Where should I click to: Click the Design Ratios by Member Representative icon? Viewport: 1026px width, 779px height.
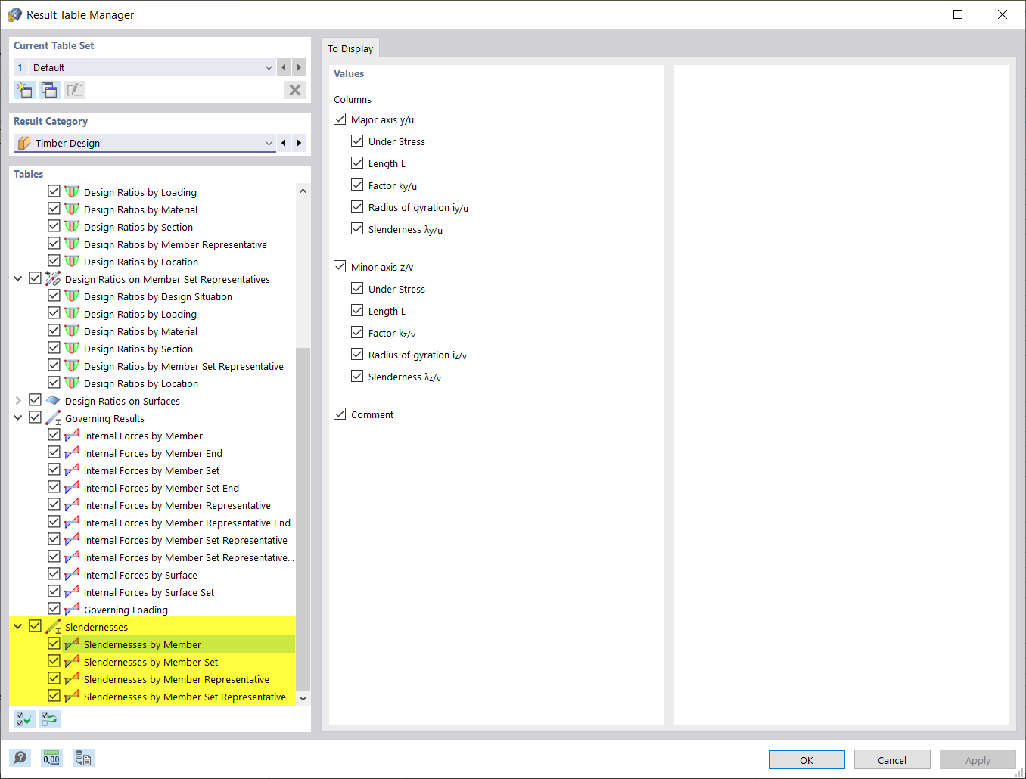pos(72,244)
